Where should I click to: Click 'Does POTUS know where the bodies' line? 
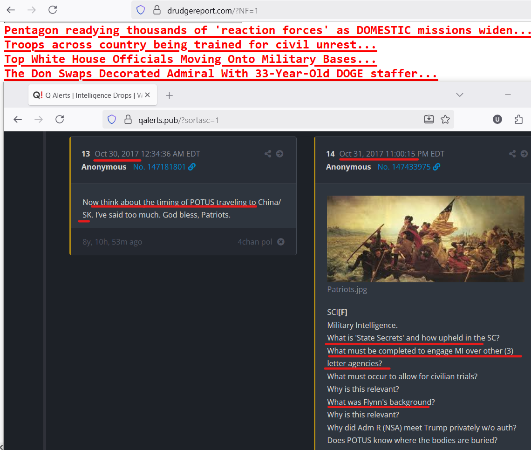(x=412, y=440)
